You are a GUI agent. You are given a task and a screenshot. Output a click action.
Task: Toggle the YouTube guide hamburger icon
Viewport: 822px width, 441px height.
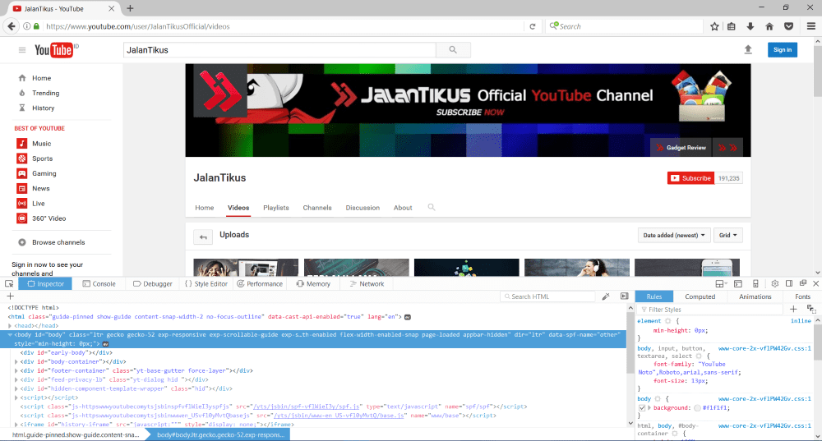(x=22, y=50)
